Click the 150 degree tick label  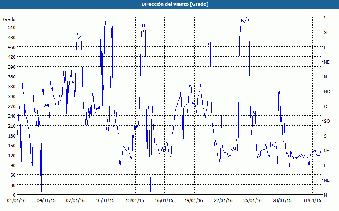point(11,146)
